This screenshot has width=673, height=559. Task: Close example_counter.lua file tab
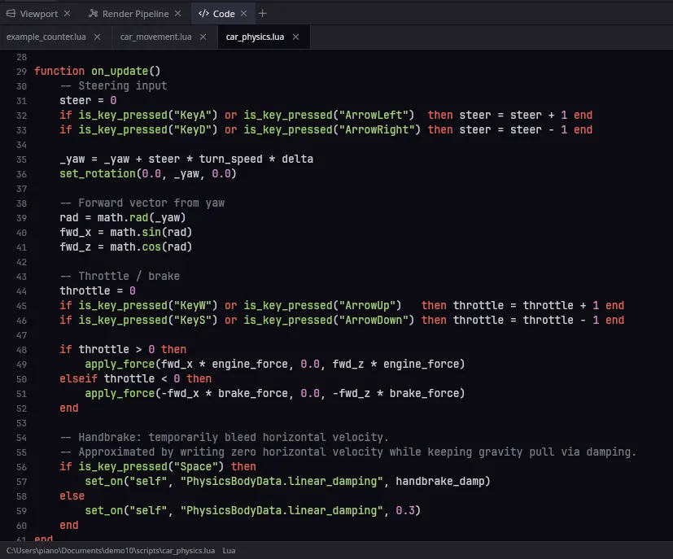point(98,37)
